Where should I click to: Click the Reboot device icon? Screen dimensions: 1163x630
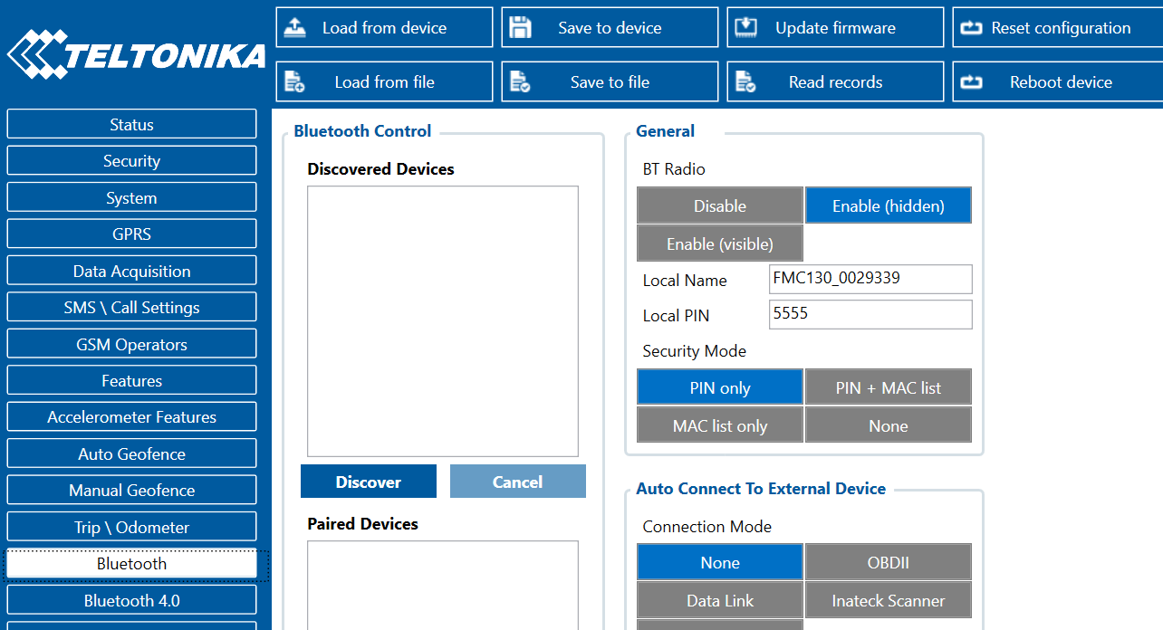tap(971, 82)
